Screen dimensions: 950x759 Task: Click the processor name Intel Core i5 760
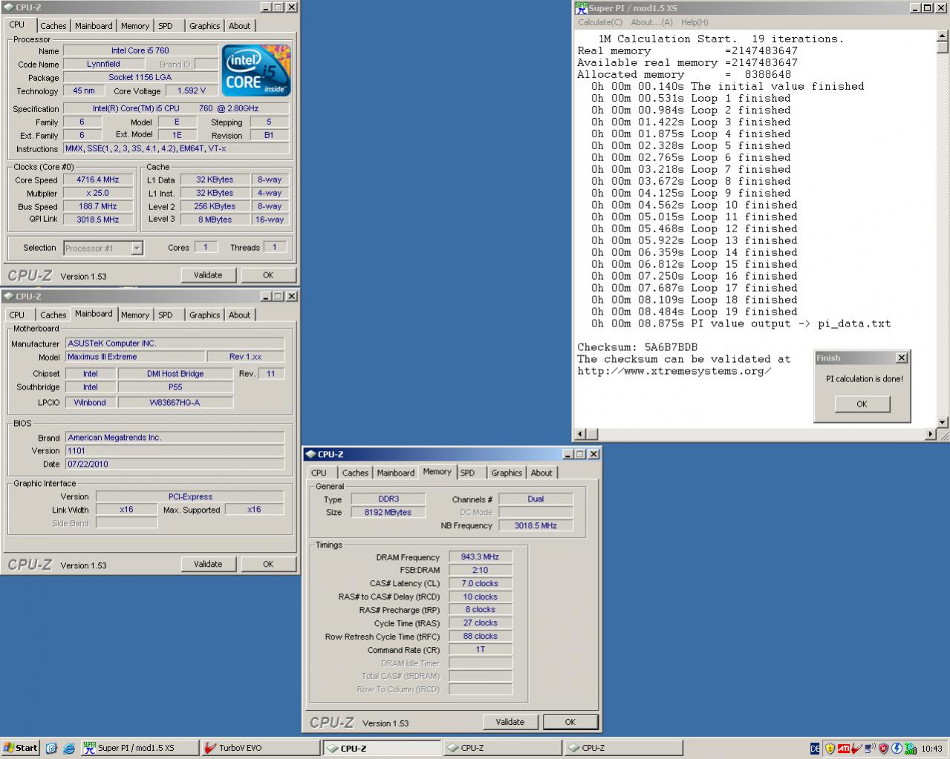(140, 50)
